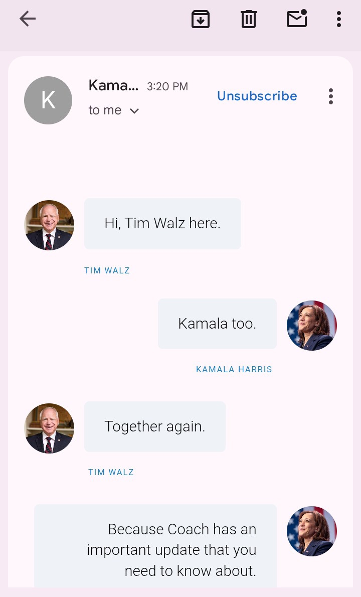Click the Unsubscribe link
The width and height of the screenshot is (361, 597).
(x=257, y=96)
